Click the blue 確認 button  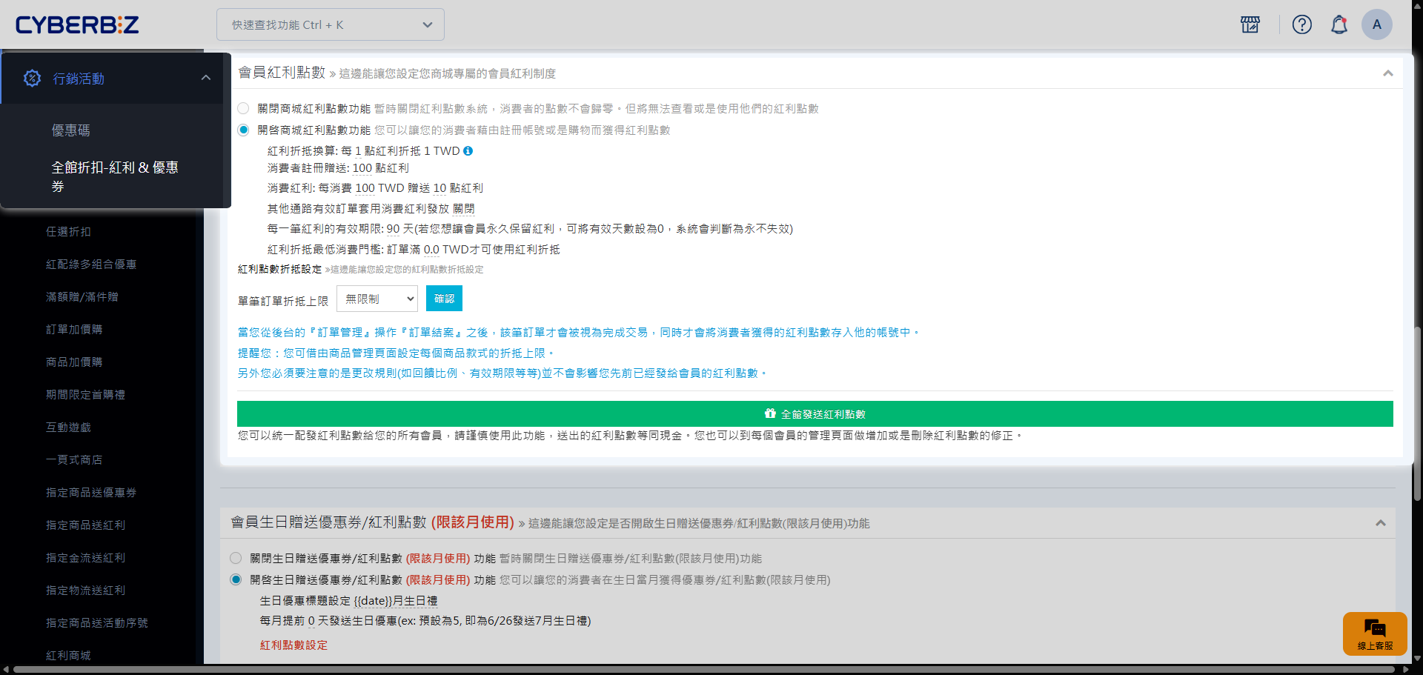[x=444, y=299]
